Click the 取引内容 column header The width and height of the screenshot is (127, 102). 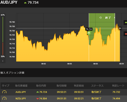point(41,86)
